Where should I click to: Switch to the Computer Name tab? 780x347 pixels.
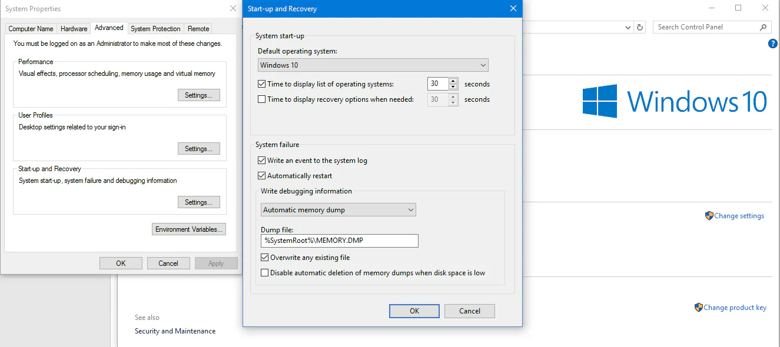click(x=31, y=28)
